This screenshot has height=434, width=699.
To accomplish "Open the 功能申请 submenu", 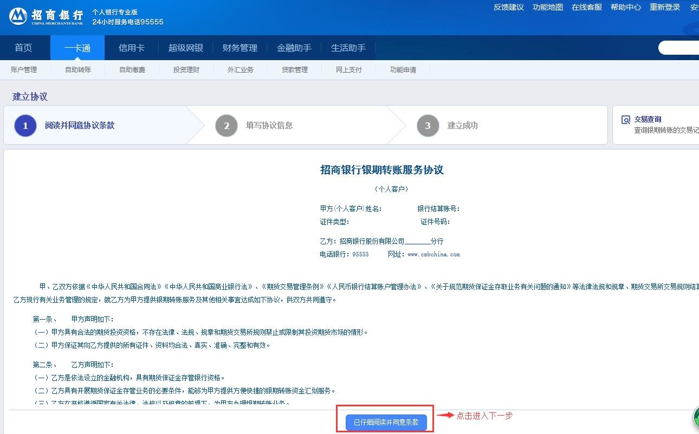I will [403, 70].
